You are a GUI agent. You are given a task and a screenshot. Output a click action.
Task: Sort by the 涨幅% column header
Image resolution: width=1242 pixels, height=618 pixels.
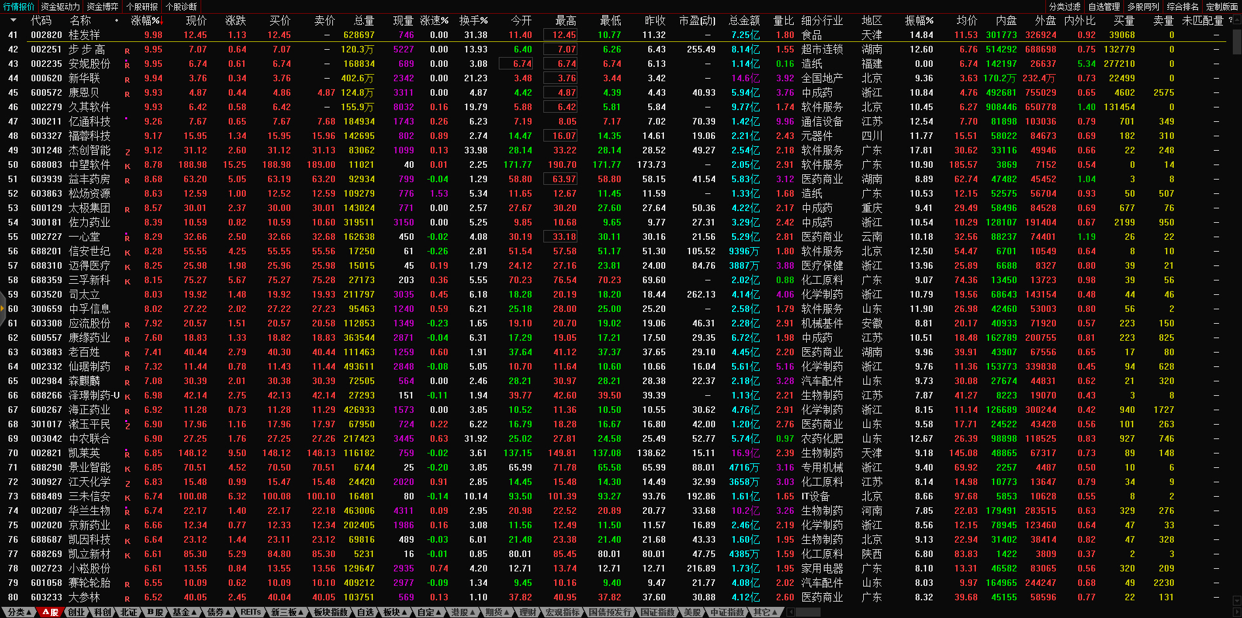coord(145,20)
